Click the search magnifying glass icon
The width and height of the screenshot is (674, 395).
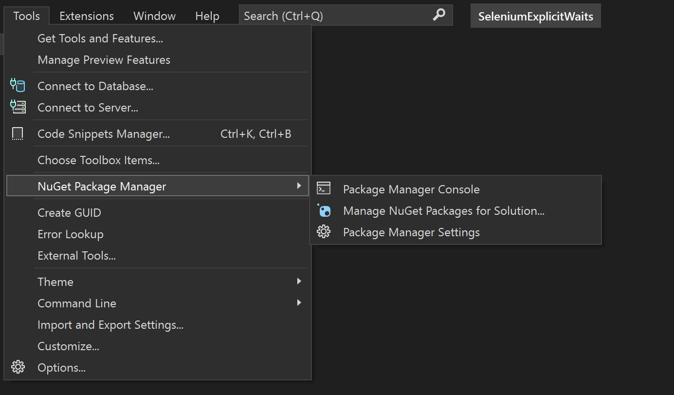pos(438,16)
